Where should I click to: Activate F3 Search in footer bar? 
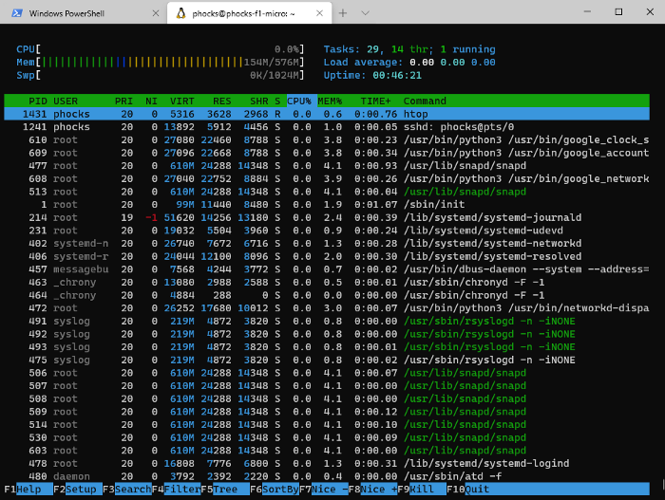pos(126,489)
